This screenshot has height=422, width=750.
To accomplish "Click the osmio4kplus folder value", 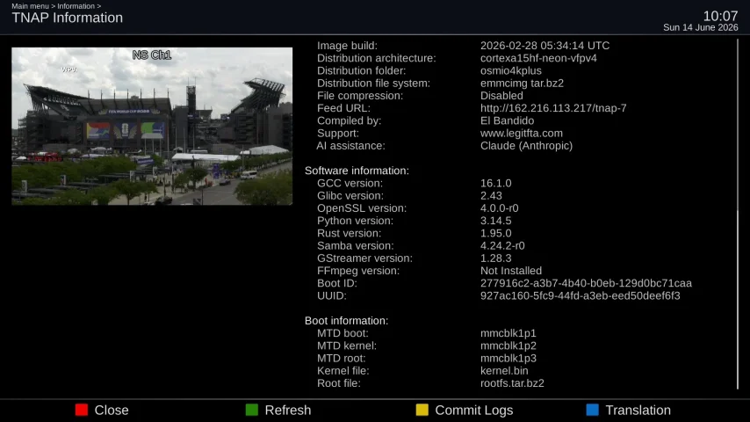I will [x=511, y=70].
